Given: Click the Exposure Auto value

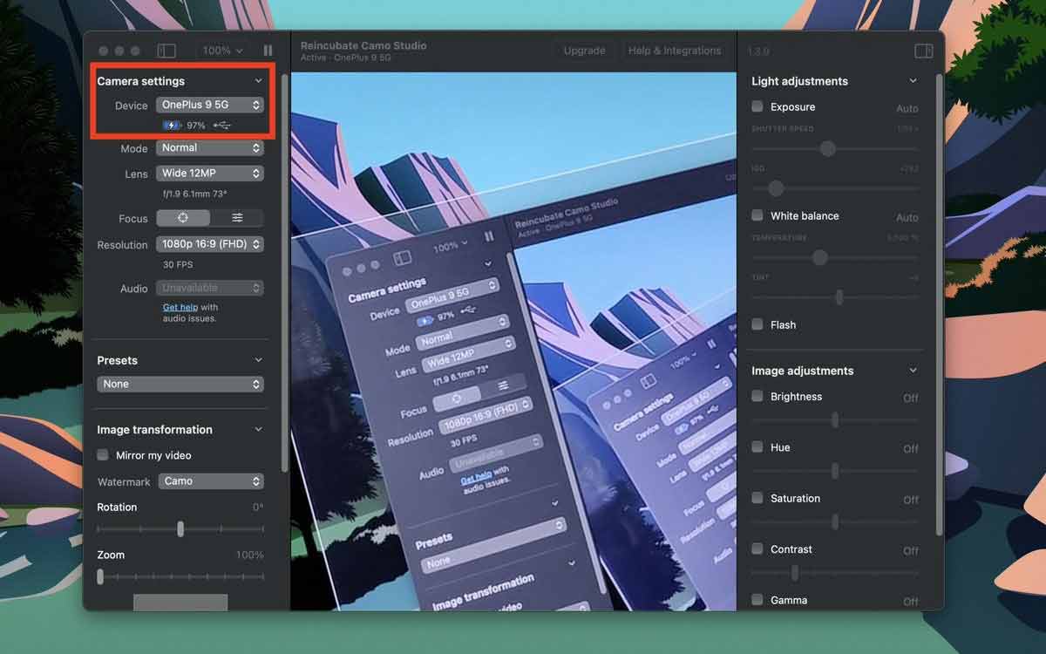Looking at the screenshot, I should coord(907,108).
